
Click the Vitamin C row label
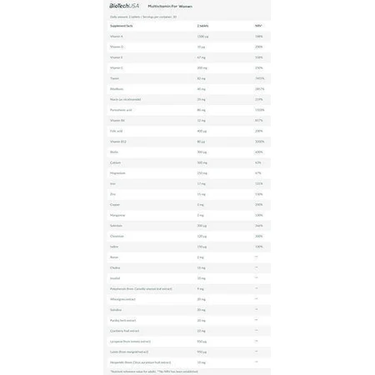[117, 67]
